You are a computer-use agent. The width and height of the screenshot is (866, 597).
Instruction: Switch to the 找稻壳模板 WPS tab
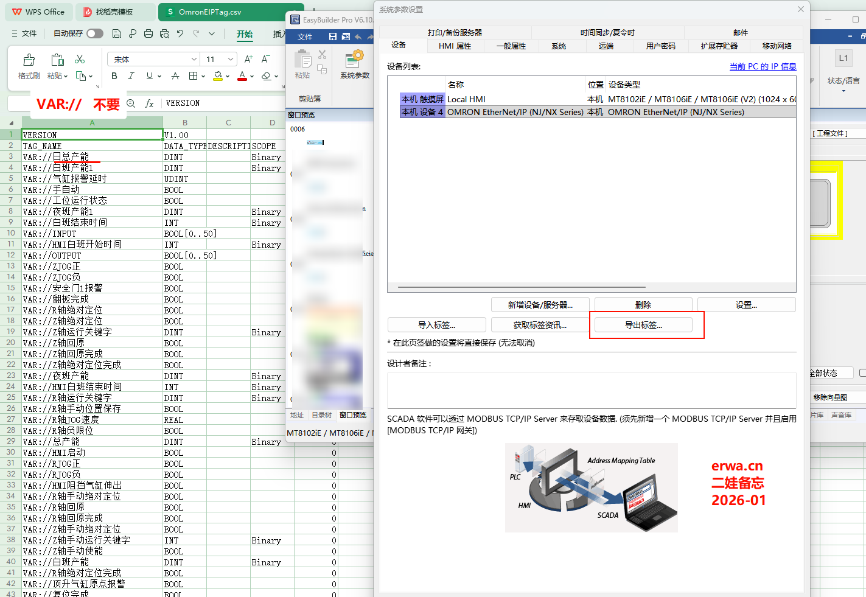[115, 12]
